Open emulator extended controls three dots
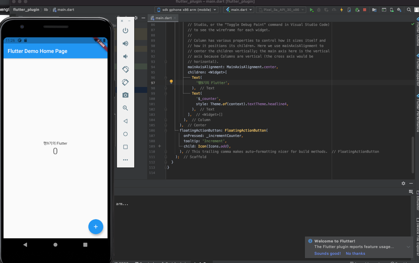The height and width of the screenshot is (263, 419). [x=125, y=160]
